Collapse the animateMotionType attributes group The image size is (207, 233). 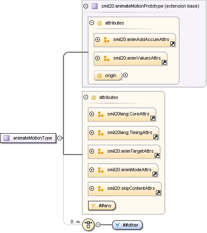[86, 97]
